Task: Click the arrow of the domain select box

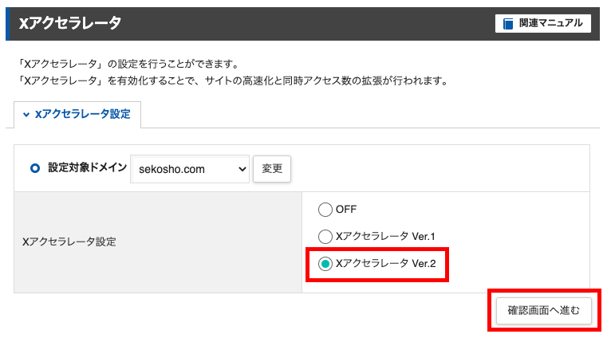Action: (x=242, y=169)
